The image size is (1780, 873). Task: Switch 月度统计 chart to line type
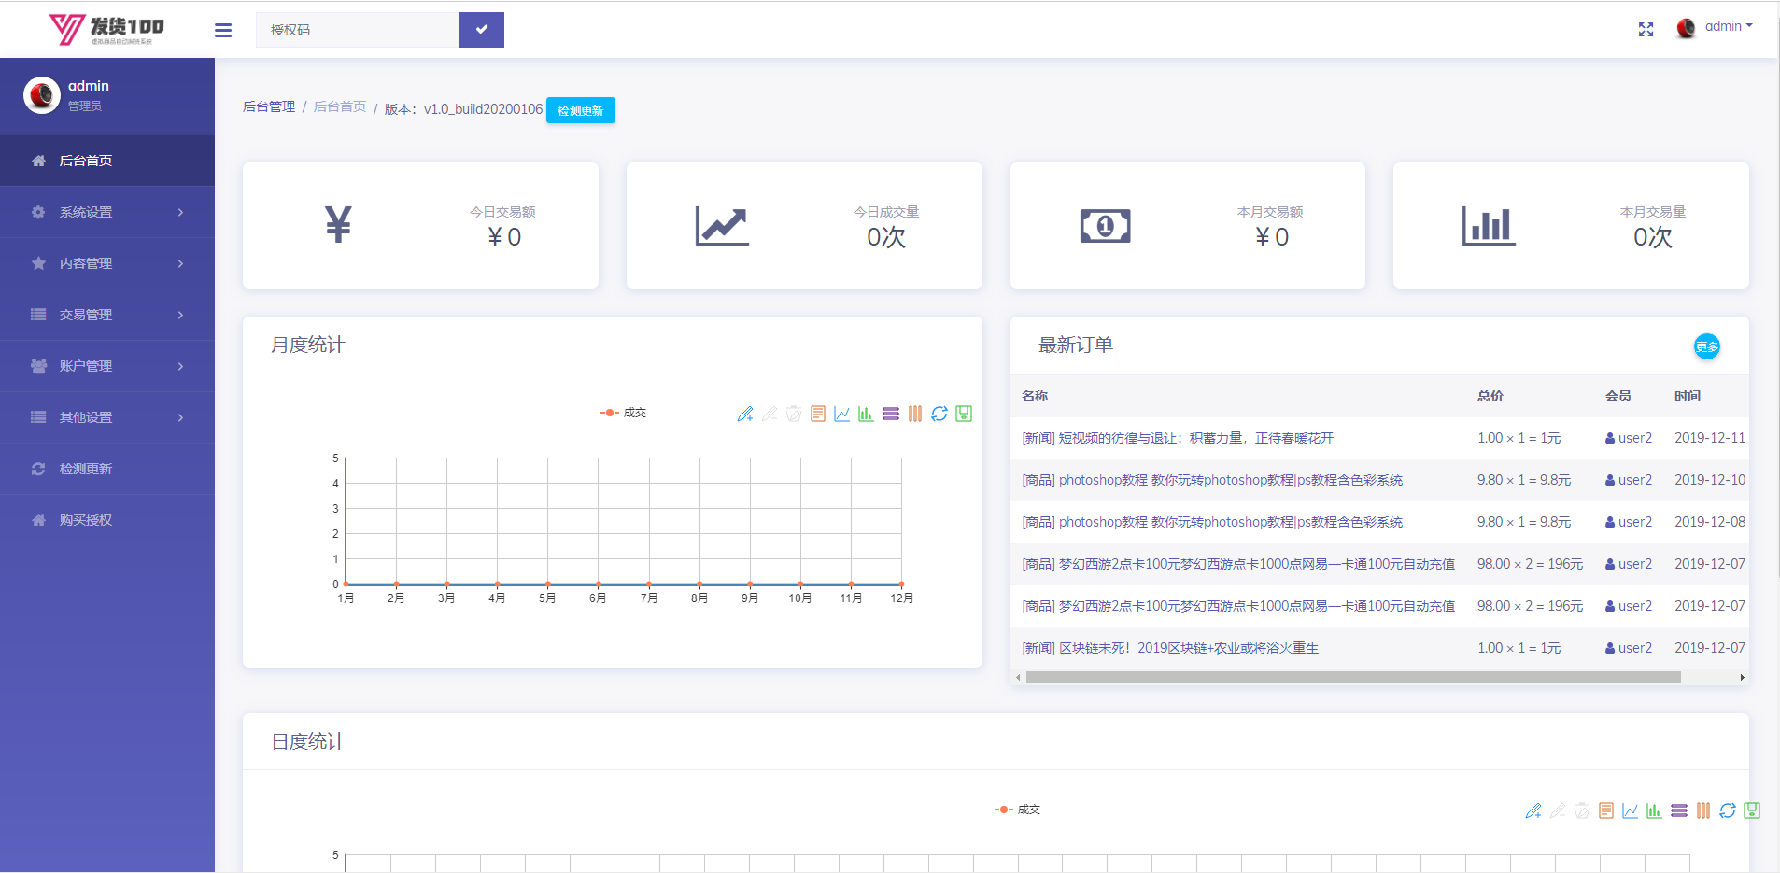842,414
